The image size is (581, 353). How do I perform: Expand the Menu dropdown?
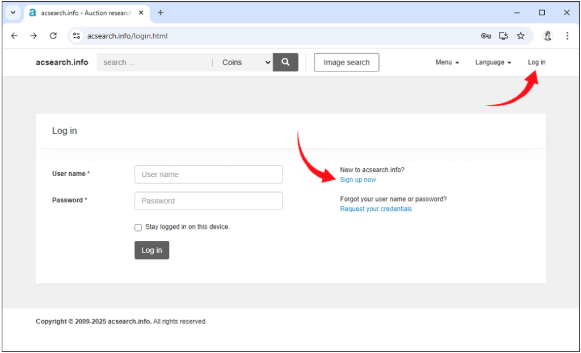tap(447, 62)
